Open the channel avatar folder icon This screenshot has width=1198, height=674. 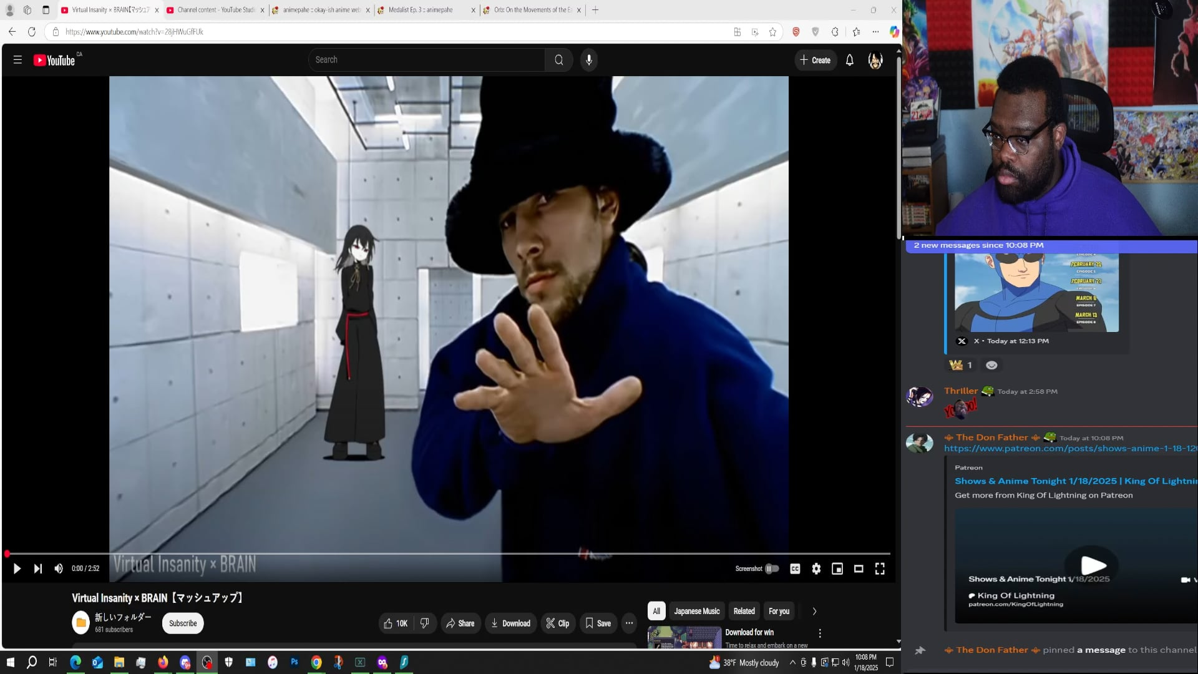[x=80, y=623]
